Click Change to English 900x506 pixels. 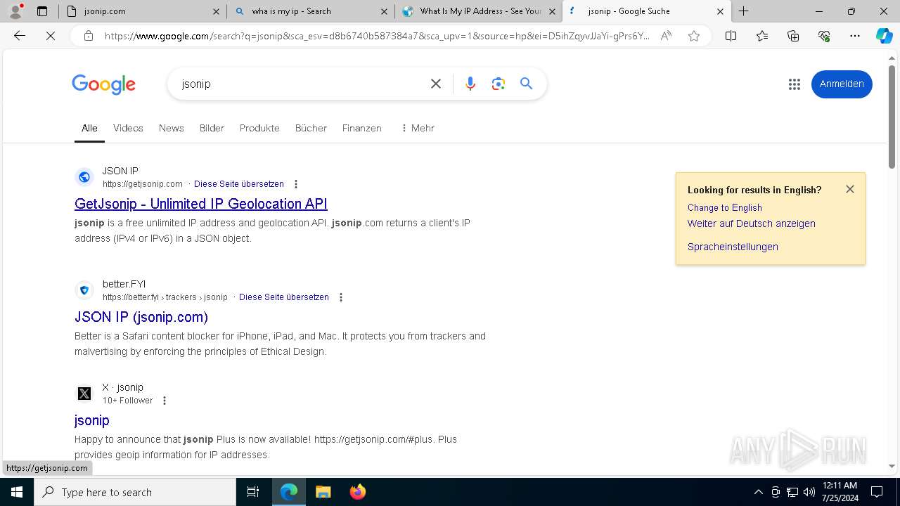(x=725, y=207)
